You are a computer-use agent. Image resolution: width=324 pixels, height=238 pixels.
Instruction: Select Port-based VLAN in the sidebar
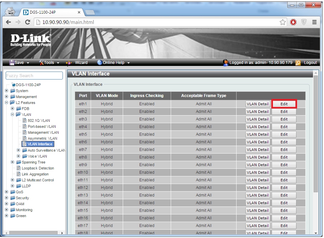(x=42, y=127)
